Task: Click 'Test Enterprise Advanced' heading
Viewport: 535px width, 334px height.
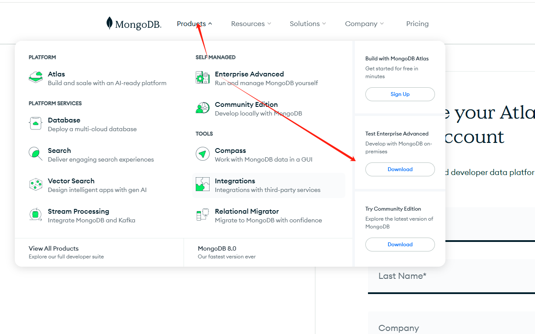Action: (397, 134)
